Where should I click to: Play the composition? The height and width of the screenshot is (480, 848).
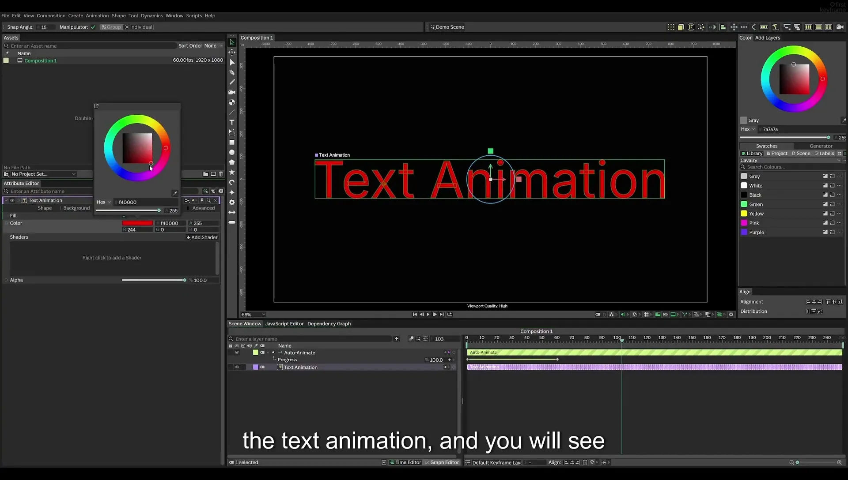pos(428,315)
